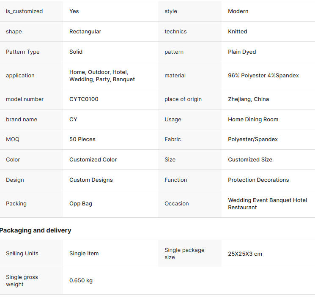This screenshot has width=315, height=298.
Task: Click the MOQ value '50 Pieces'
Action: coord(82,139)
